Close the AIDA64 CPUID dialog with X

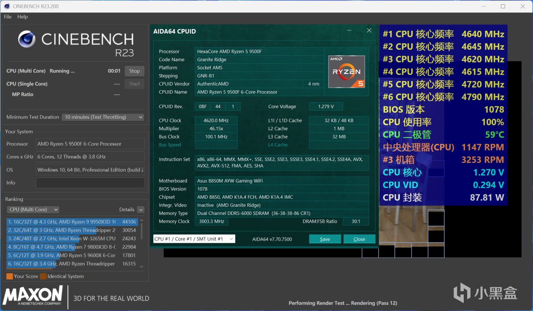point(369,30)
